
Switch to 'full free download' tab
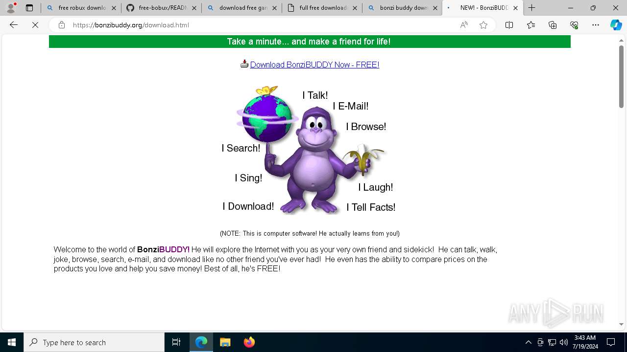[x=322, y=8]
